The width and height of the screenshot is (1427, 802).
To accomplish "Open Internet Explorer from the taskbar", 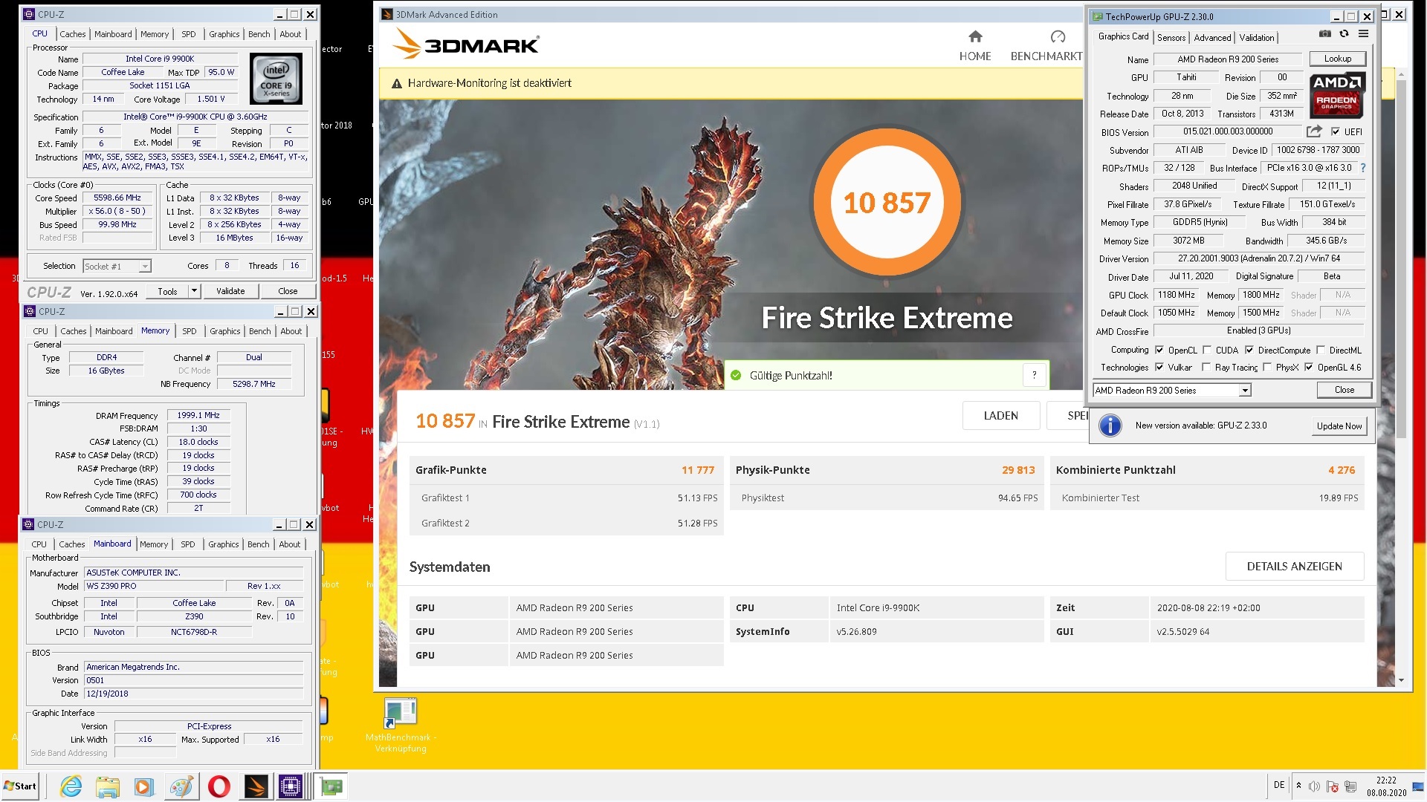I will click(71, 786).
